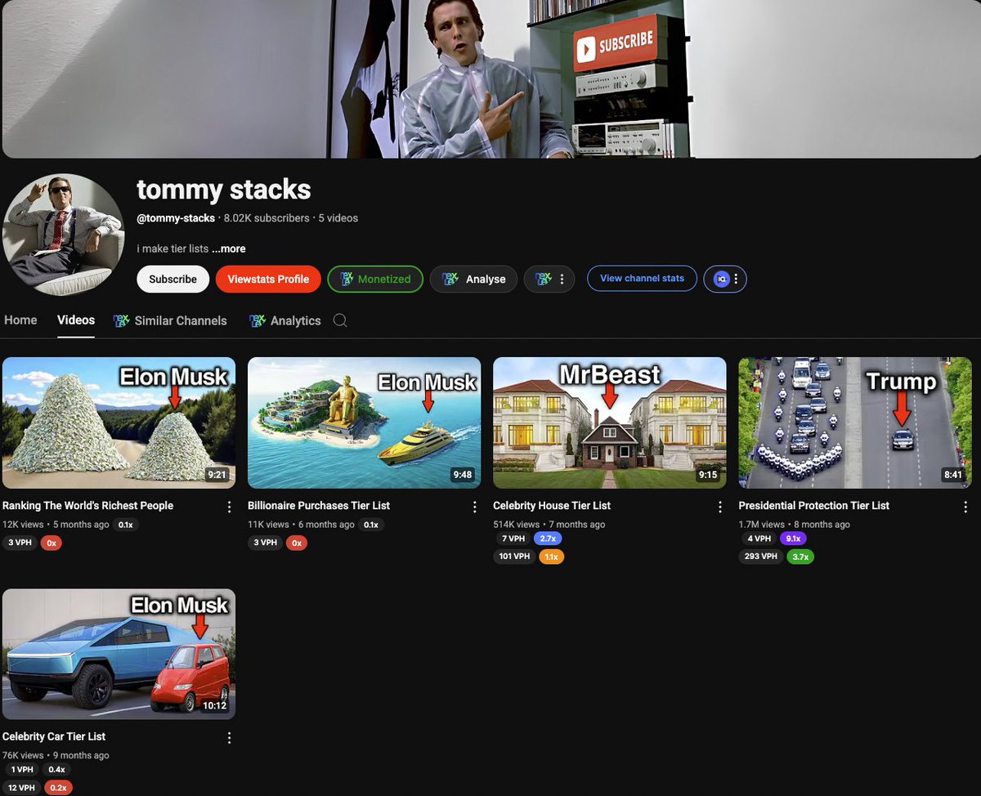The image size is (981, 796).
Task: Click the green 3.7x multiplier badge
Action: (800, 557)
